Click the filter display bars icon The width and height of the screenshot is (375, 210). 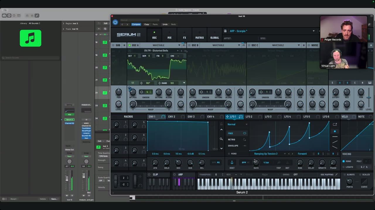370,83
